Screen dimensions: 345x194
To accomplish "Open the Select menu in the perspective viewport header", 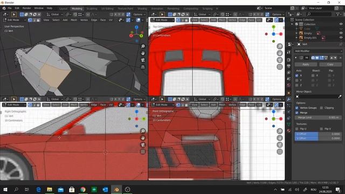I will (56, 20).
